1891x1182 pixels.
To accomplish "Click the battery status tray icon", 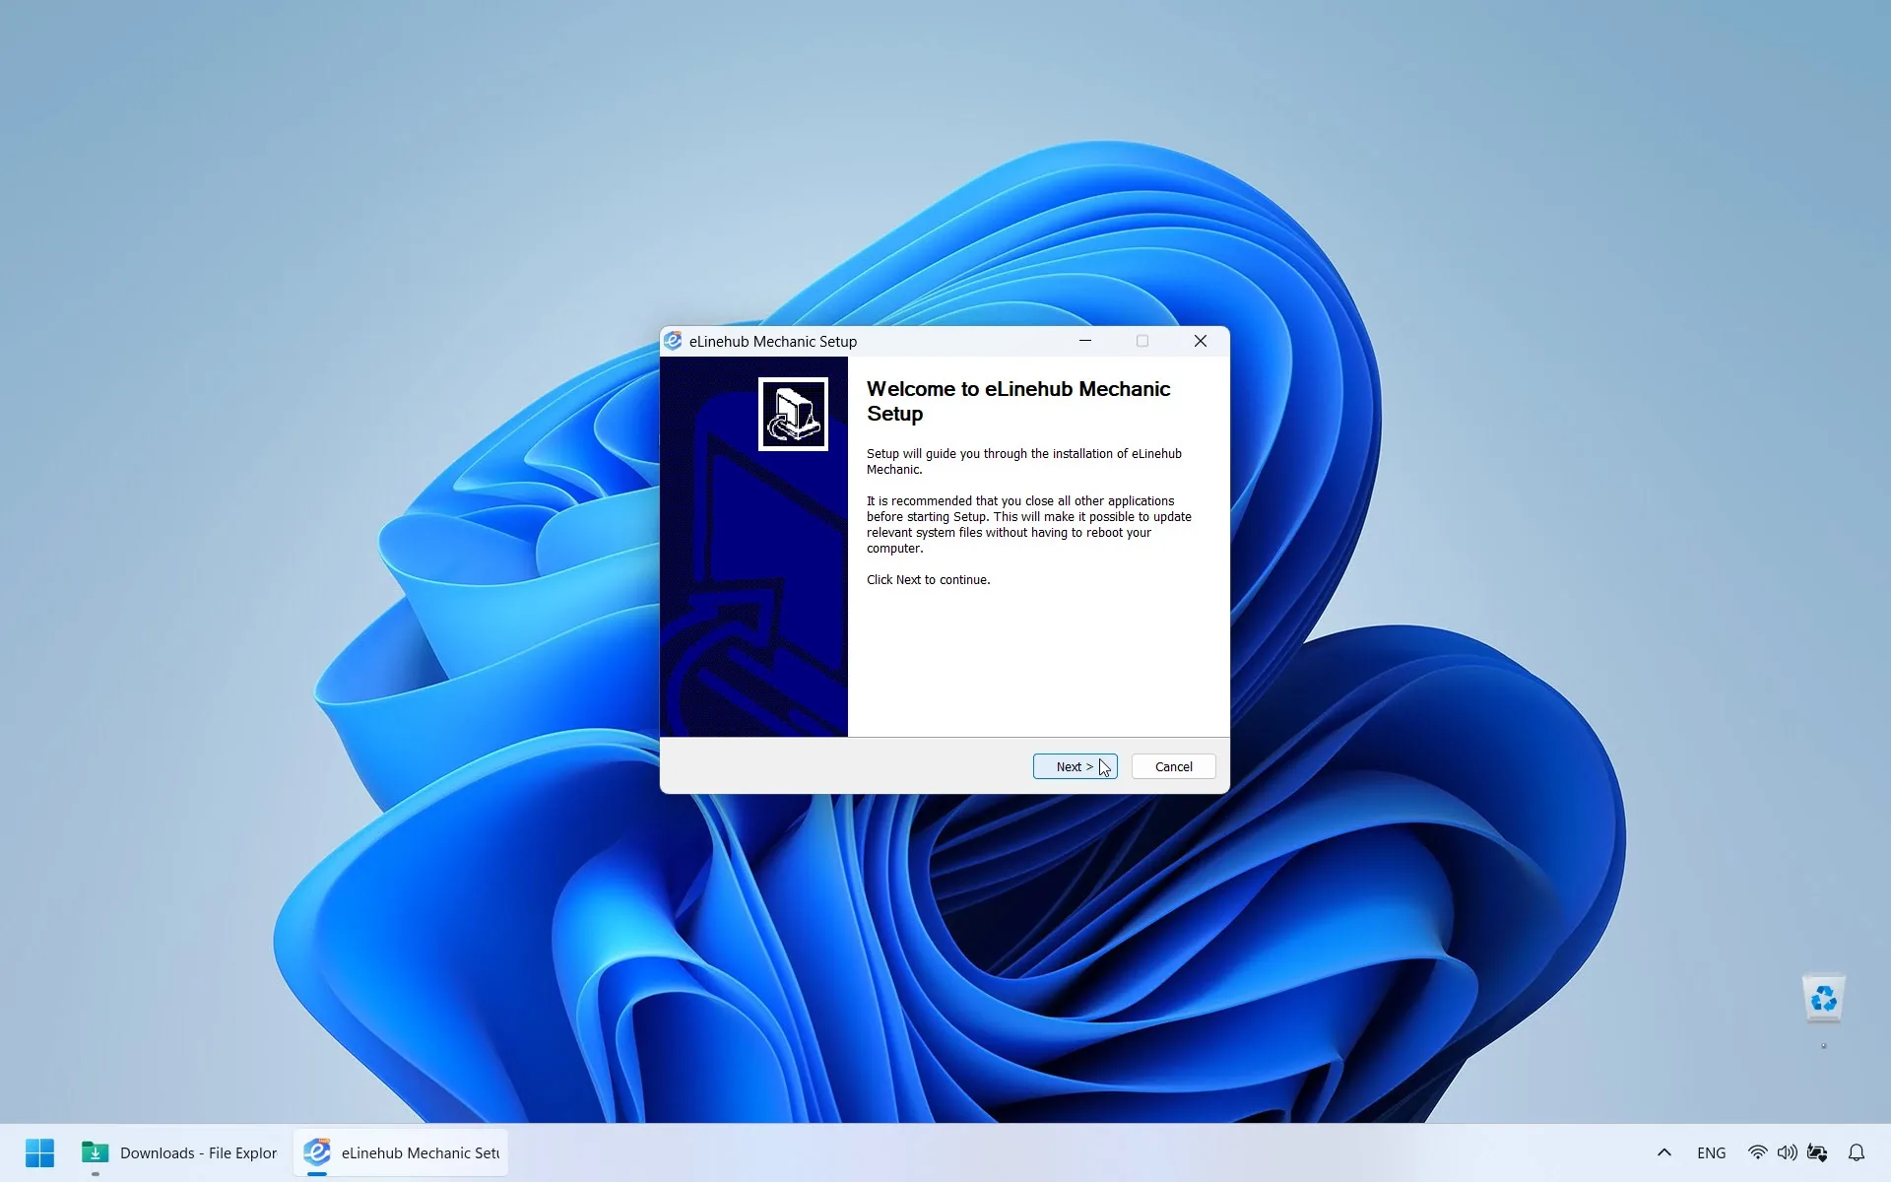I will tap(1817, 1152).
